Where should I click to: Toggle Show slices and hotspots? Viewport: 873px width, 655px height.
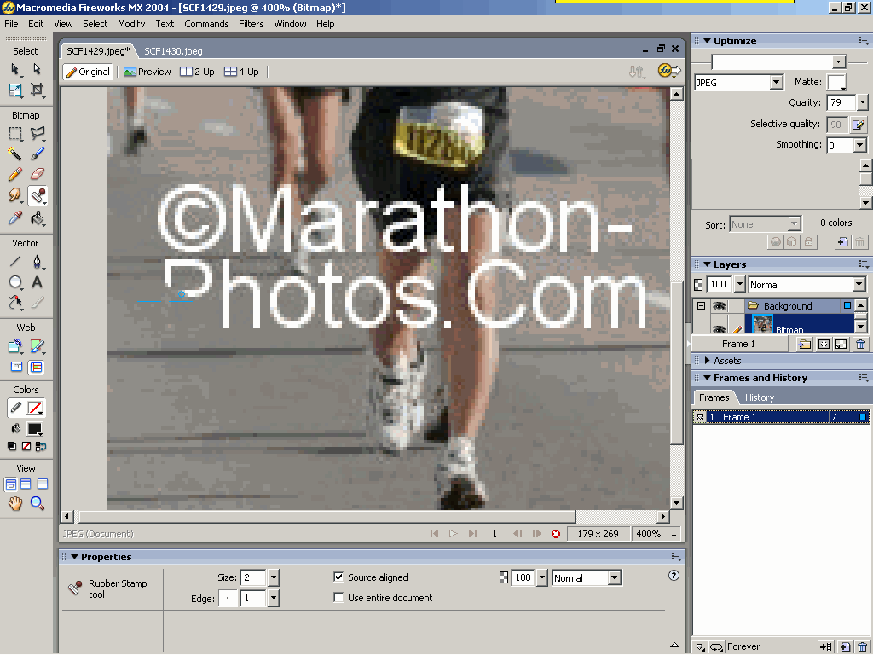[x=36, y=367]
